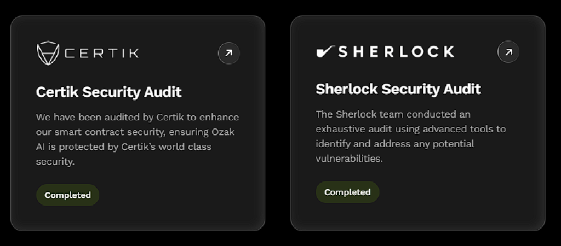This screenshot has width=561, height=246.
Task: Click empty area below Certik Completed badge
Action: (x=137, y=219)
